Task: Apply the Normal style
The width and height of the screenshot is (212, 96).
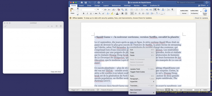Action: click(x=184, y=12)
